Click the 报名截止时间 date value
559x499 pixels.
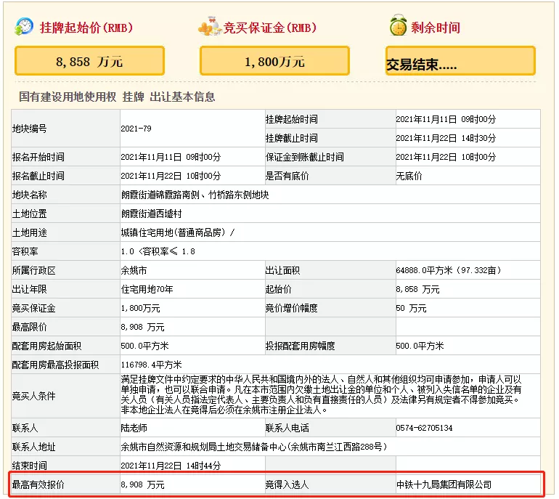point(171,176)
